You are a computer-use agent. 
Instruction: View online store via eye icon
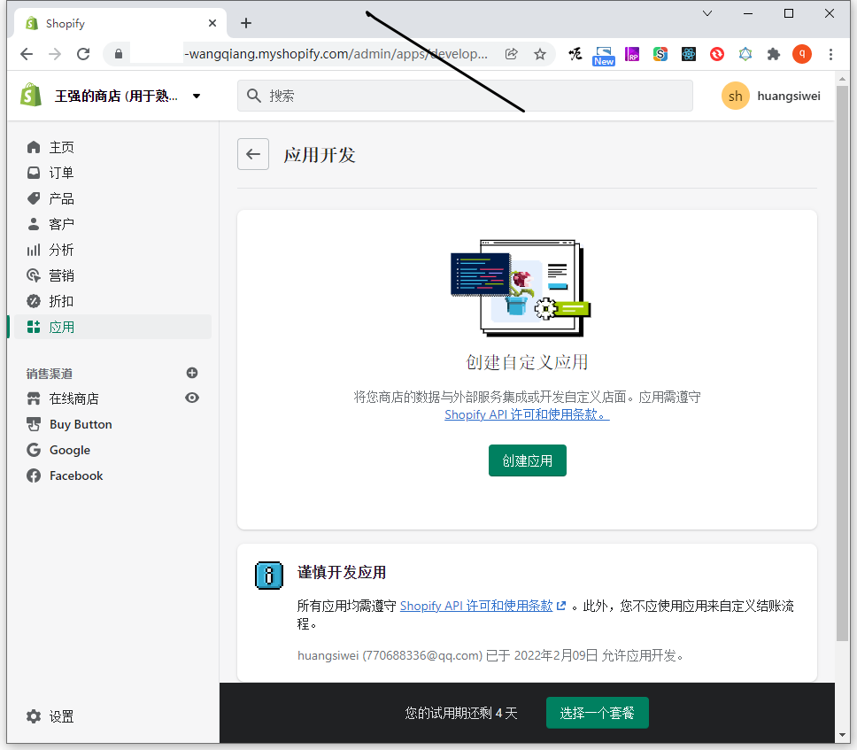[192, 398]
